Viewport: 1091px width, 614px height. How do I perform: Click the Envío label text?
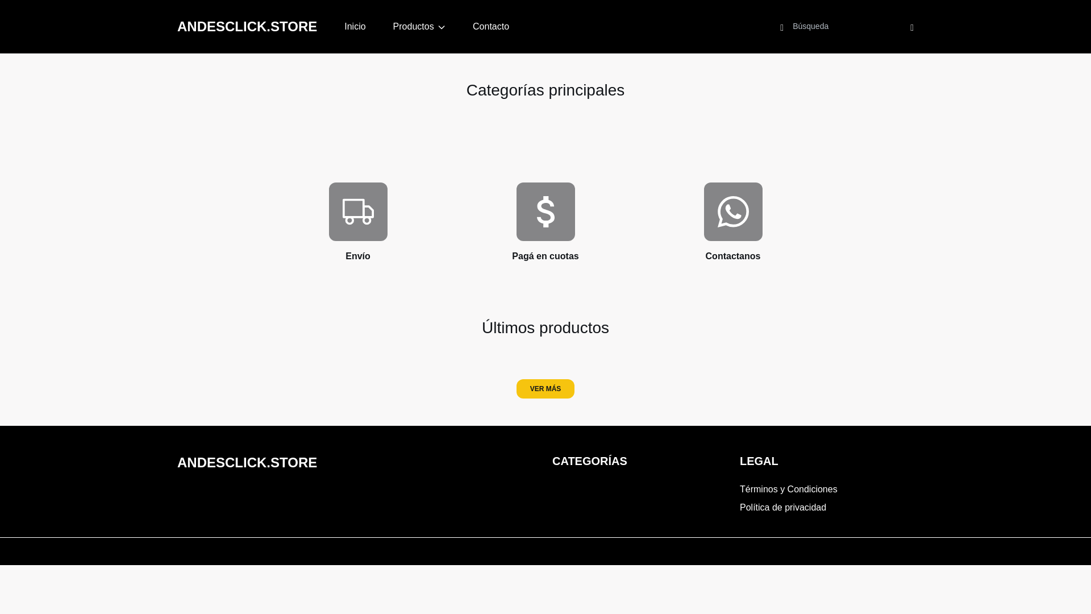pyautogui.click(x=358, y=256)
